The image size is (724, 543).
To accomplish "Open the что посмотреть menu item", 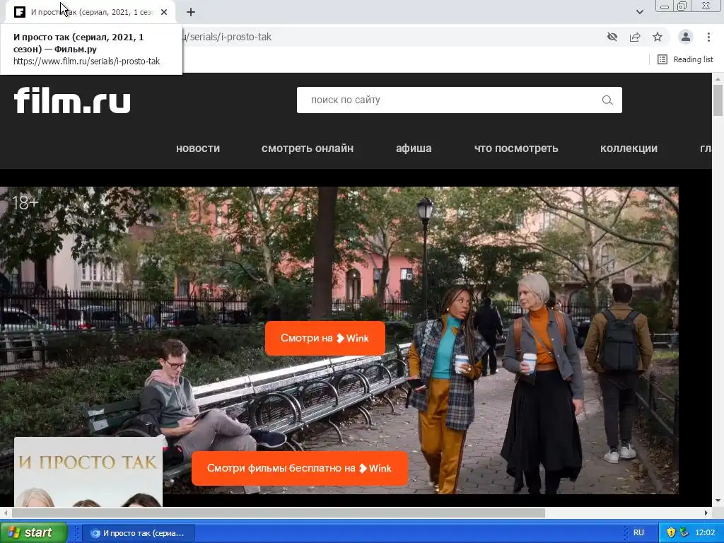I will tap(516, 148).
